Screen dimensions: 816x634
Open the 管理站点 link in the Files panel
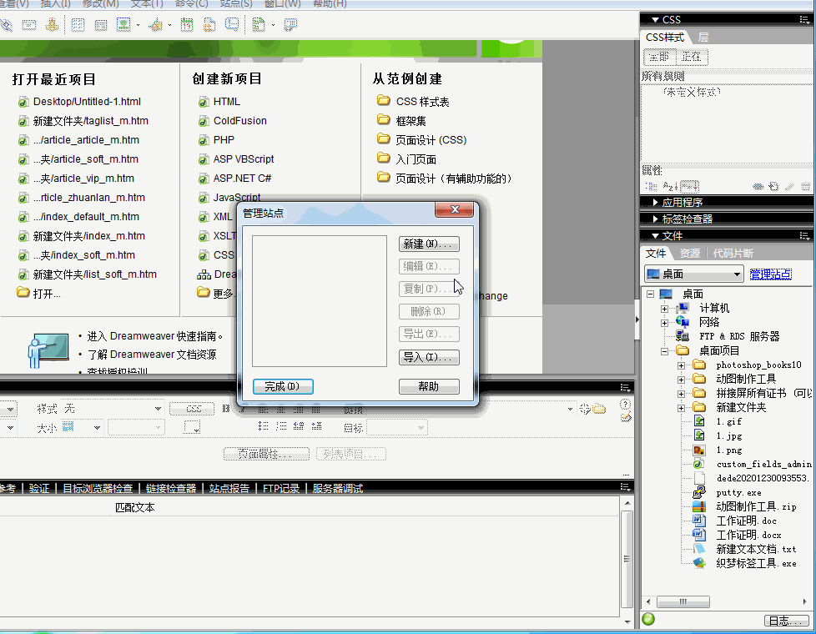[770, 274]
